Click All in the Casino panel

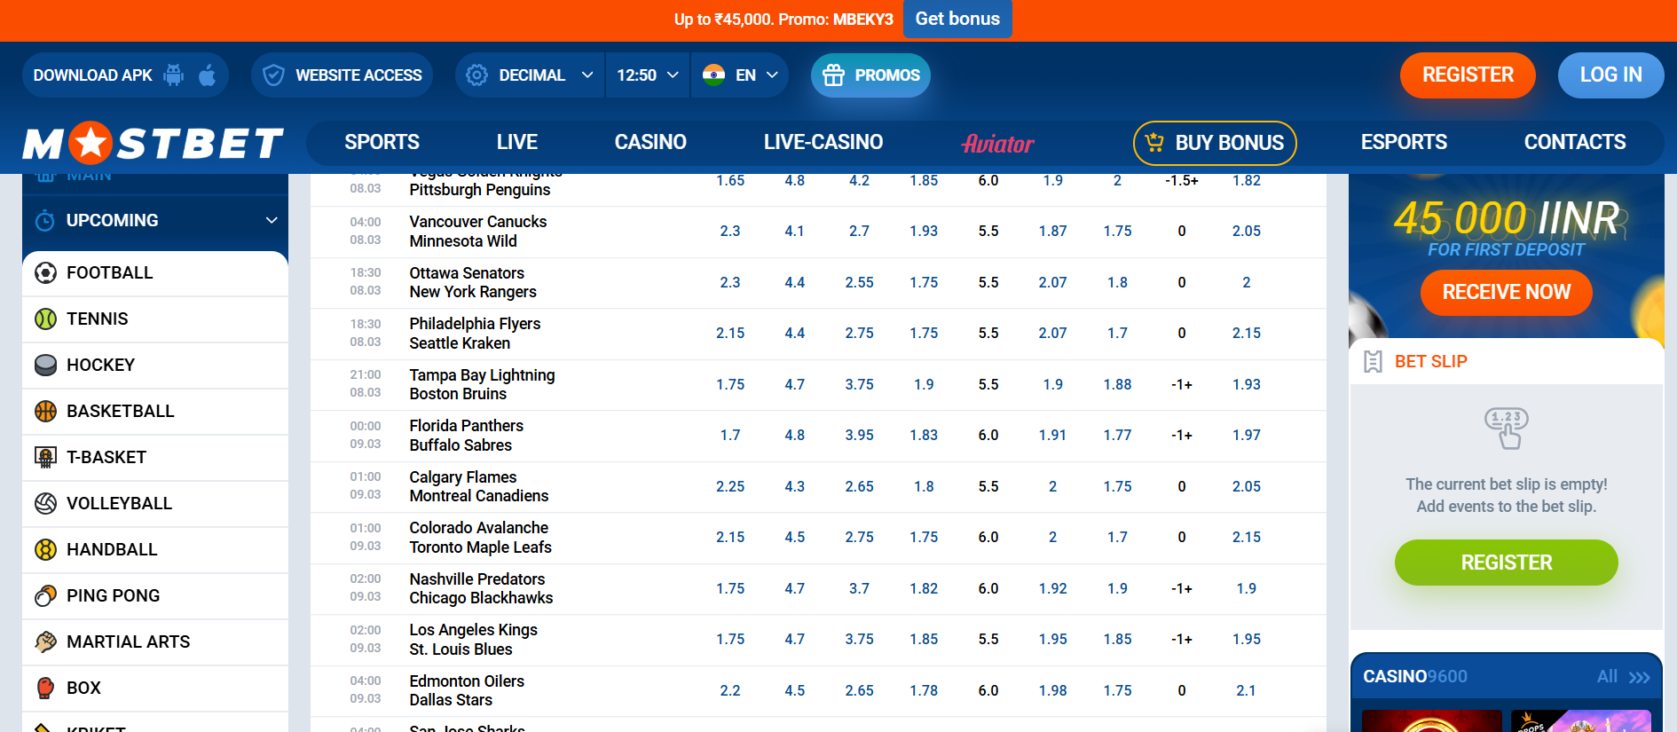1607,676
